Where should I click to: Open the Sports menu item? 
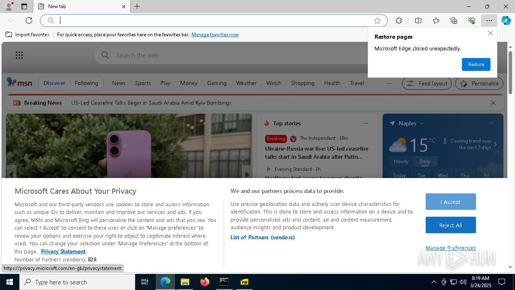[x=143, y=83]
